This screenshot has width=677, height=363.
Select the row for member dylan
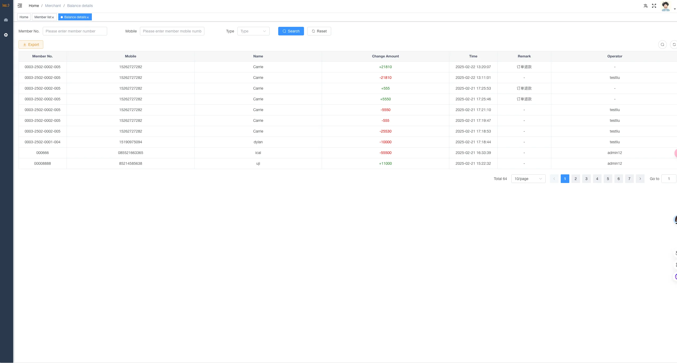tap(347, 142)
